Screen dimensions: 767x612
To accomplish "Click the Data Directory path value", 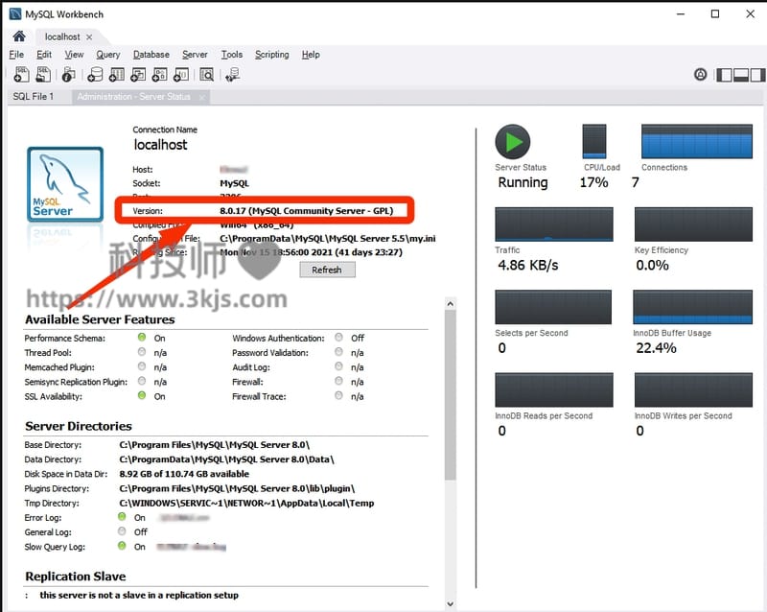I will pos(226,459).
